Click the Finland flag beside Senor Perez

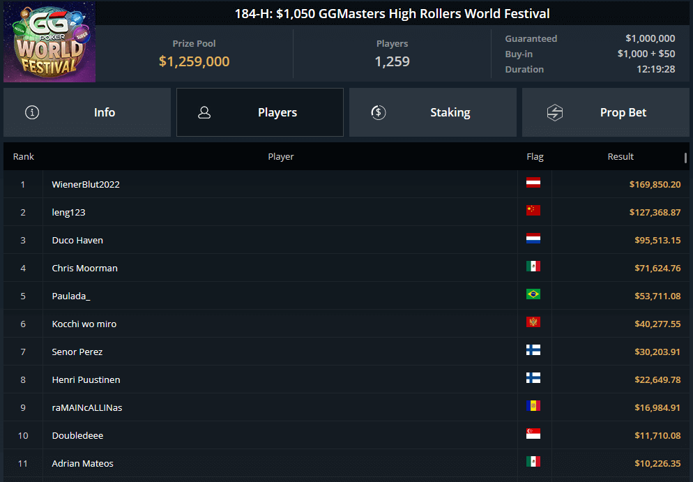[533, 351]
